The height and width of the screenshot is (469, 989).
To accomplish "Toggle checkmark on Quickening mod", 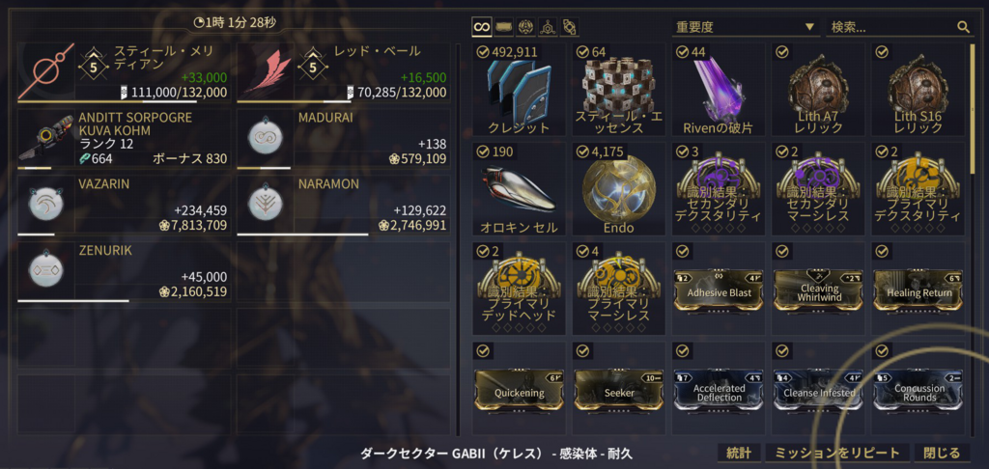I will point(482,350).
